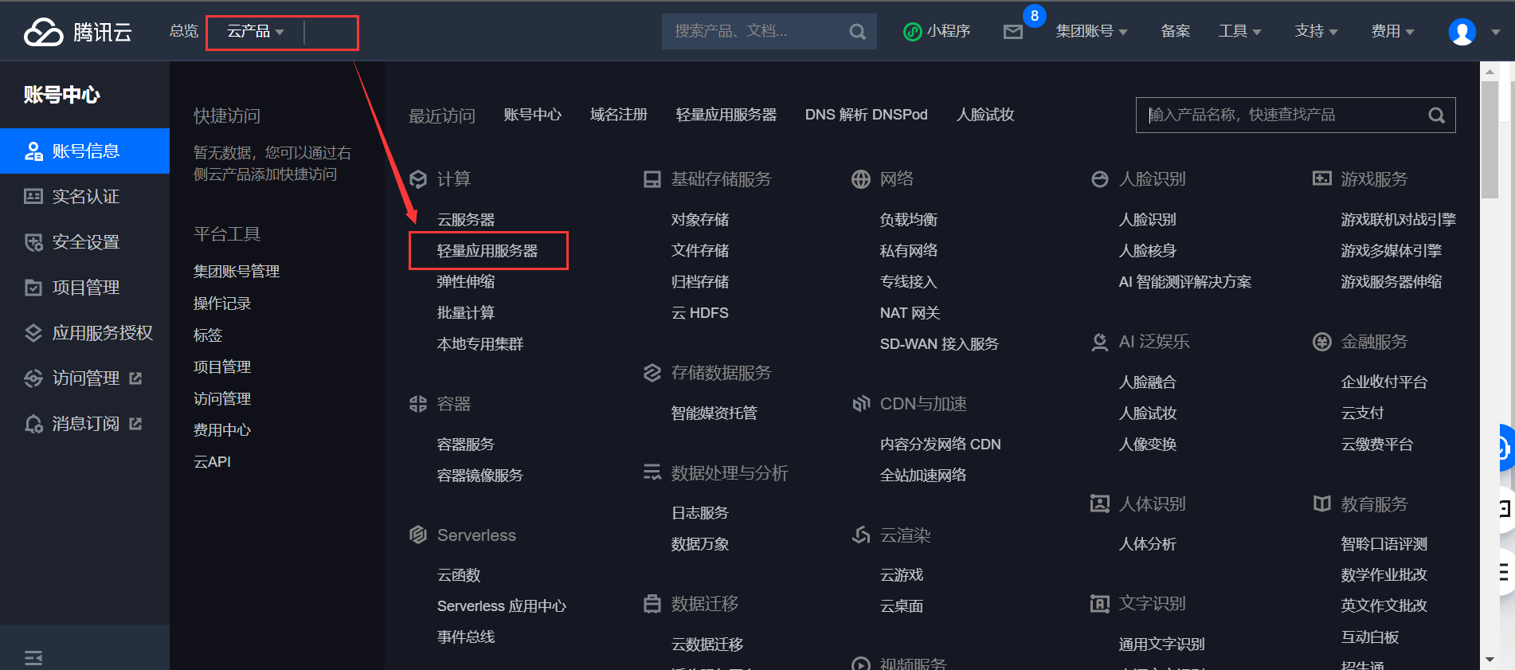Click the 金融服务 category icon

click(1322, 342)
